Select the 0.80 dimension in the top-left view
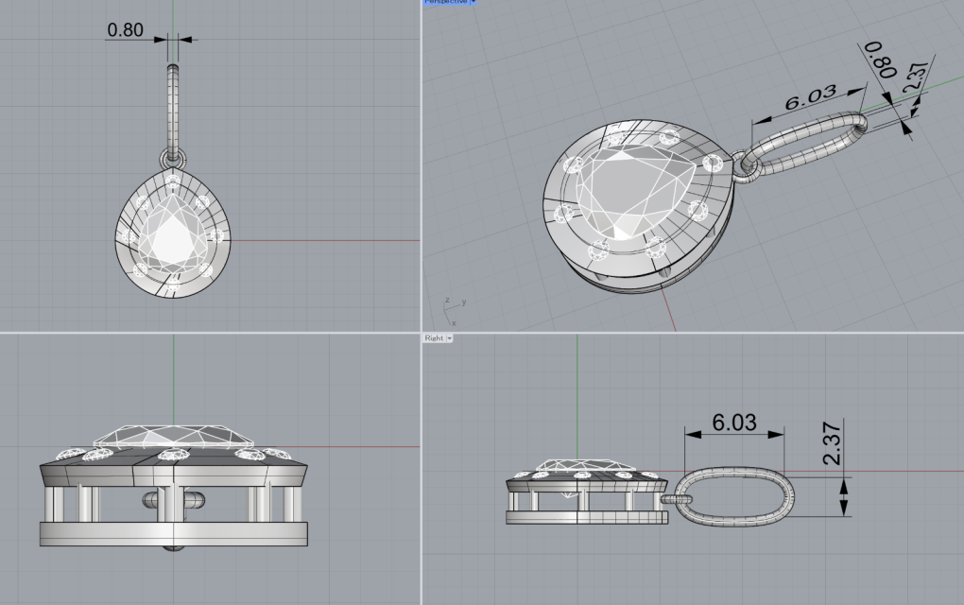 click(125, 29)
